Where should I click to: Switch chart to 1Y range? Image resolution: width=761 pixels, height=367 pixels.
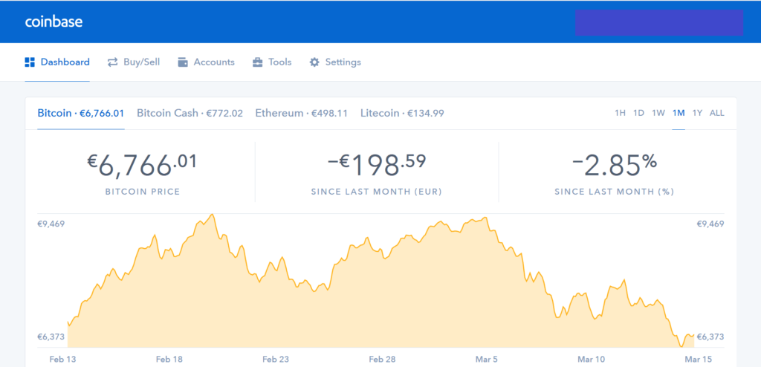click(697, 113)
